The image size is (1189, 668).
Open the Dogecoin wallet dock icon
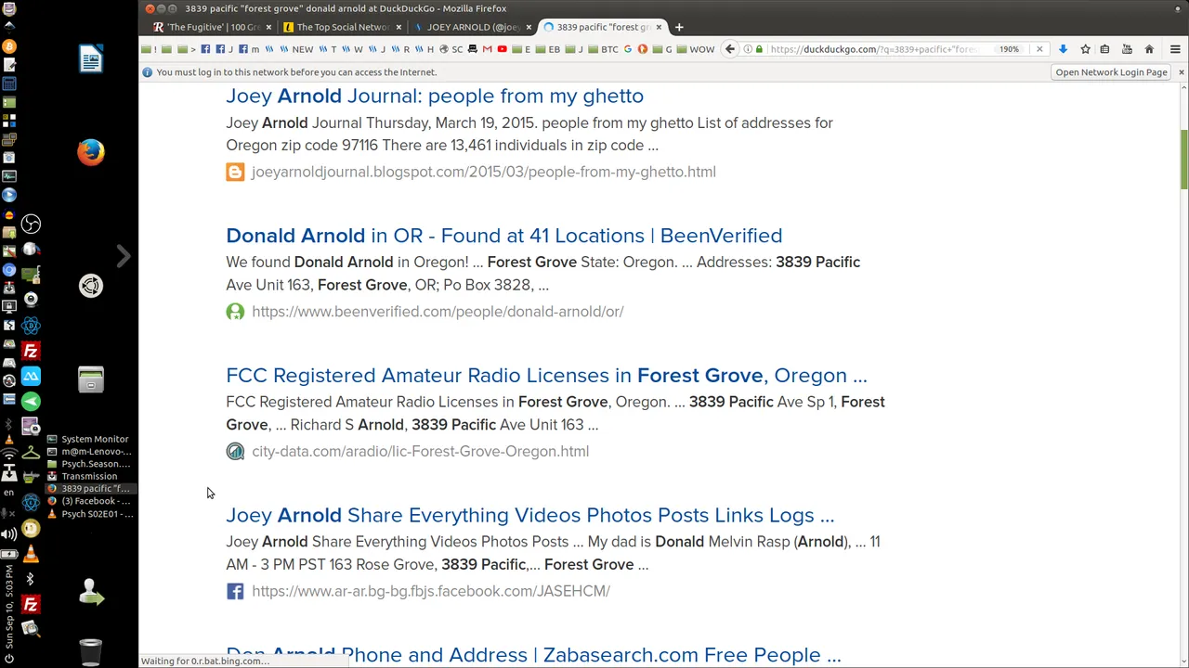coord(31,530)
